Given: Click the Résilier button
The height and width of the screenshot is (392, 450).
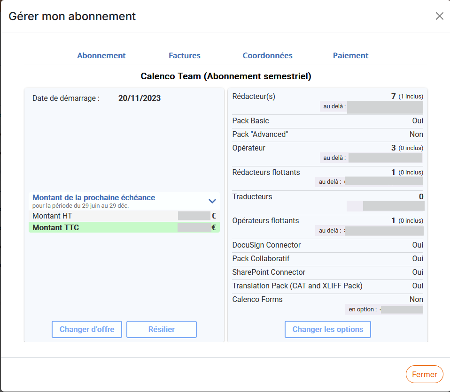Looking at the screenshot, I should tap(162, 329).
